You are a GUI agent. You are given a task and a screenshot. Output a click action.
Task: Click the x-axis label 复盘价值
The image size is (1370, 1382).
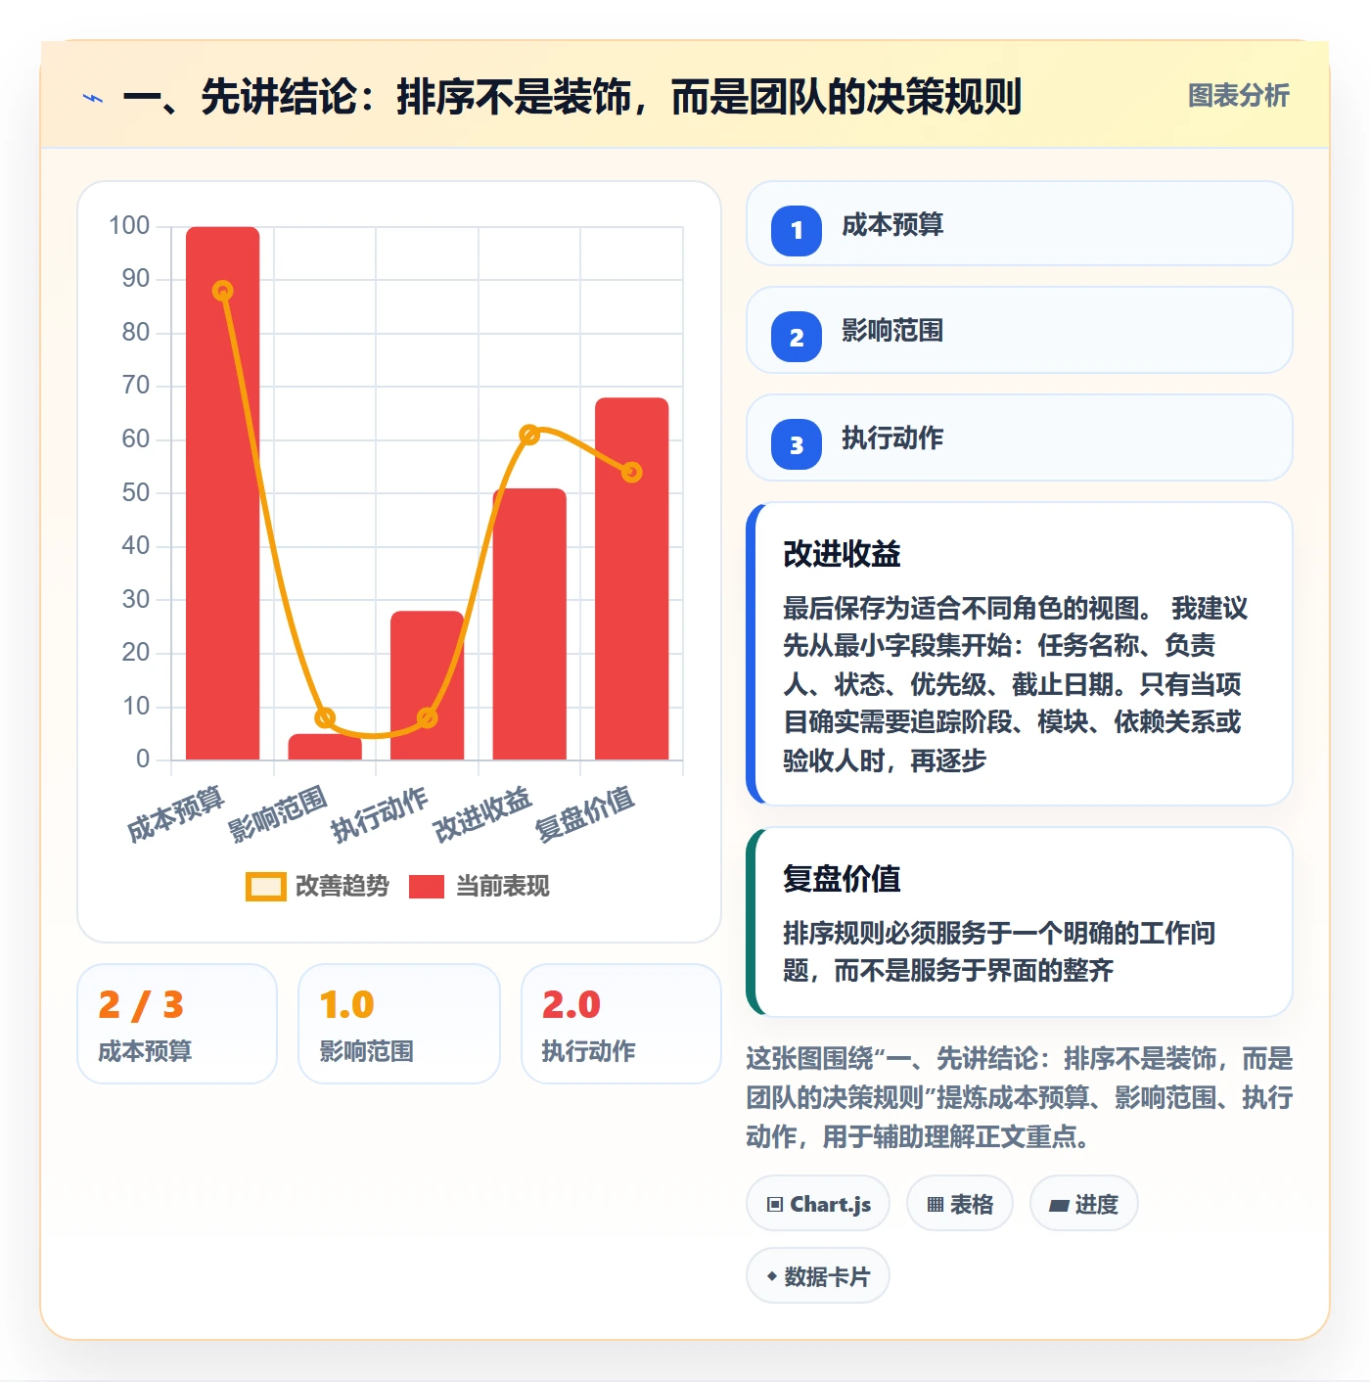[x=585, y=814]
